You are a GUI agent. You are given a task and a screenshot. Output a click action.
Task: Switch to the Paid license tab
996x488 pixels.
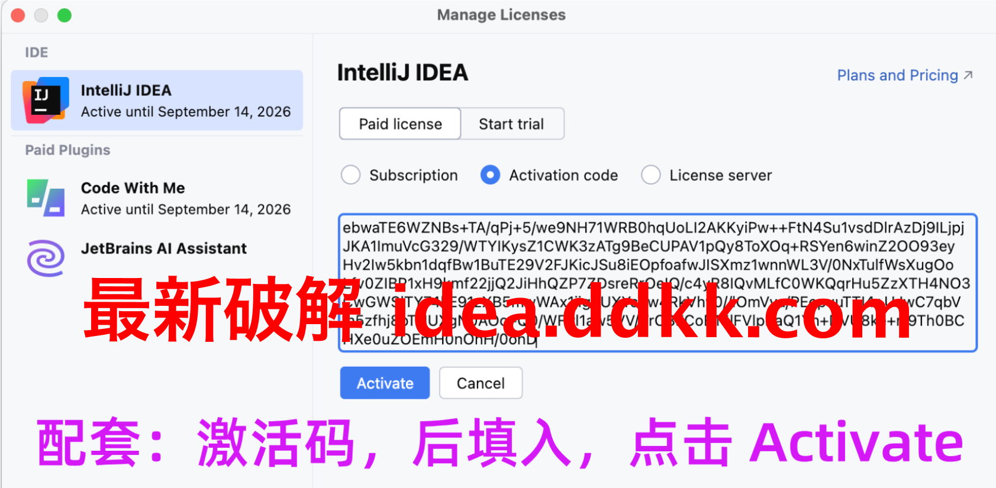(x=400, y=124)
